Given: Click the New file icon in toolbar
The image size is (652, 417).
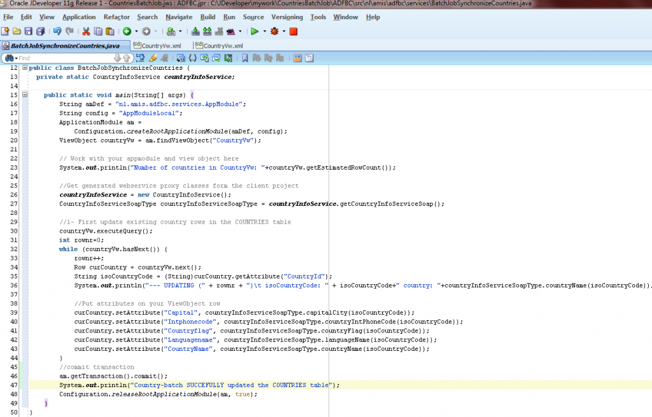Looking at the screenshot, I should coord(6,31).
